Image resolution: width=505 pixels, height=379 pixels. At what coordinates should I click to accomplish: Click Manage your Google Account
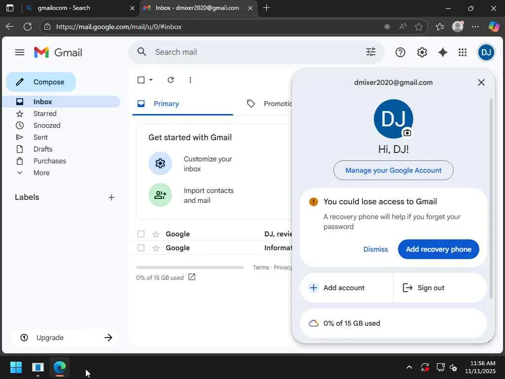tap(393, 170)
